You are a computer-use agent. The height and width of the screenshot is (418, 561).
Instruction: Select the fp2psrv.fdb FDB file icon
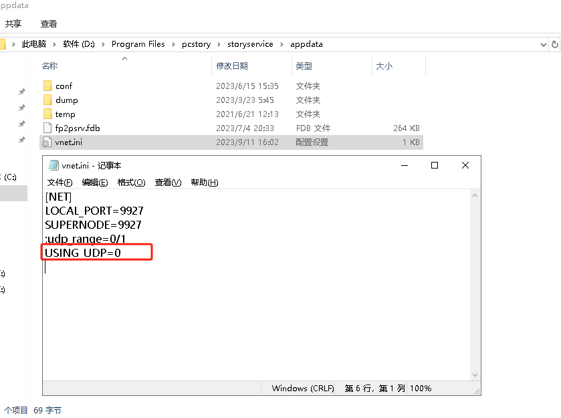(47, 128)
